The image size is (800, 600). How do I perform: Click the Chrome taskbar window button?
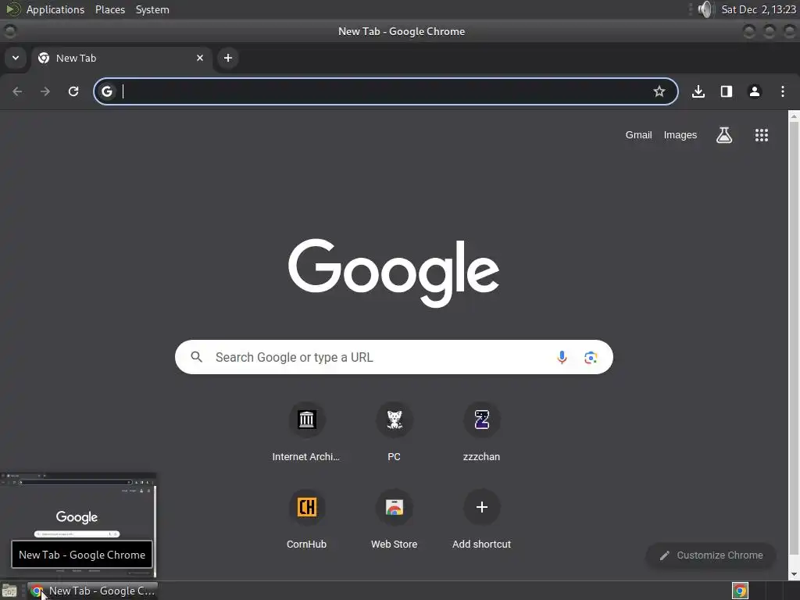92,591
